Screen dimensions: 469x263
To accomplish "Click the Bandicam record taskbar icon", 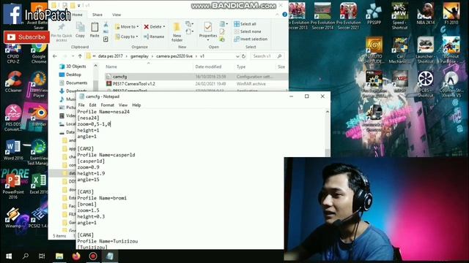I will pos(93,256).
